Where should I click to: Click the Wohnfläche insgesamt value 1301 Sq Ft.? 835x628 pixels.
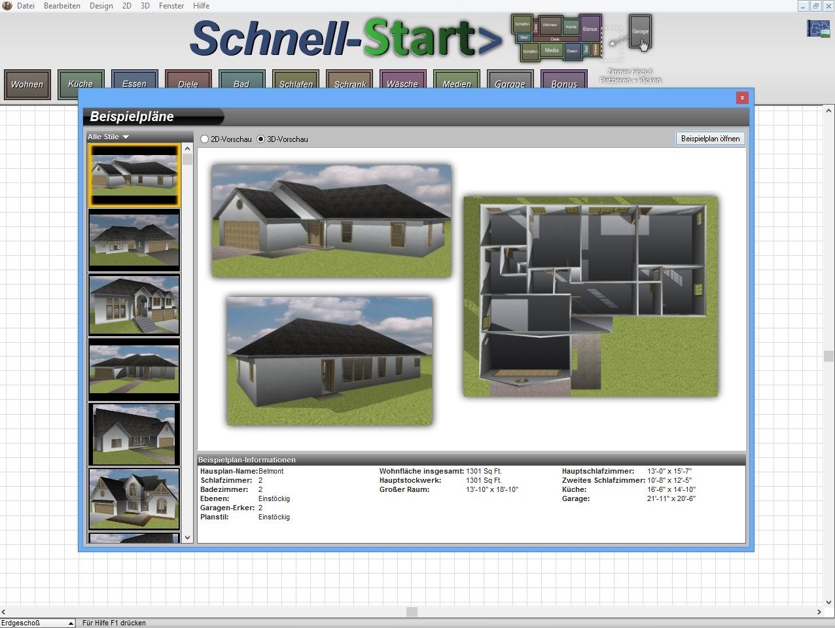(484, 471)
